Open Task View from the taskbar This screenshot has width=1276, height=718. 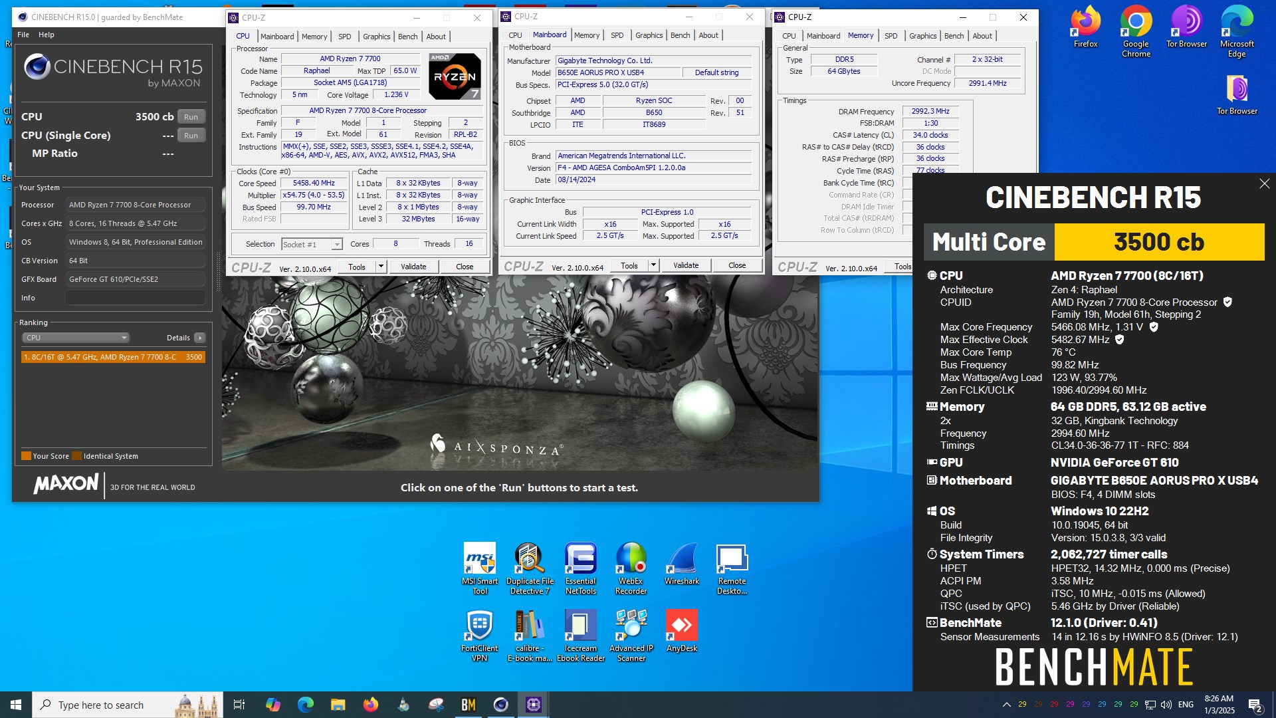240,705
